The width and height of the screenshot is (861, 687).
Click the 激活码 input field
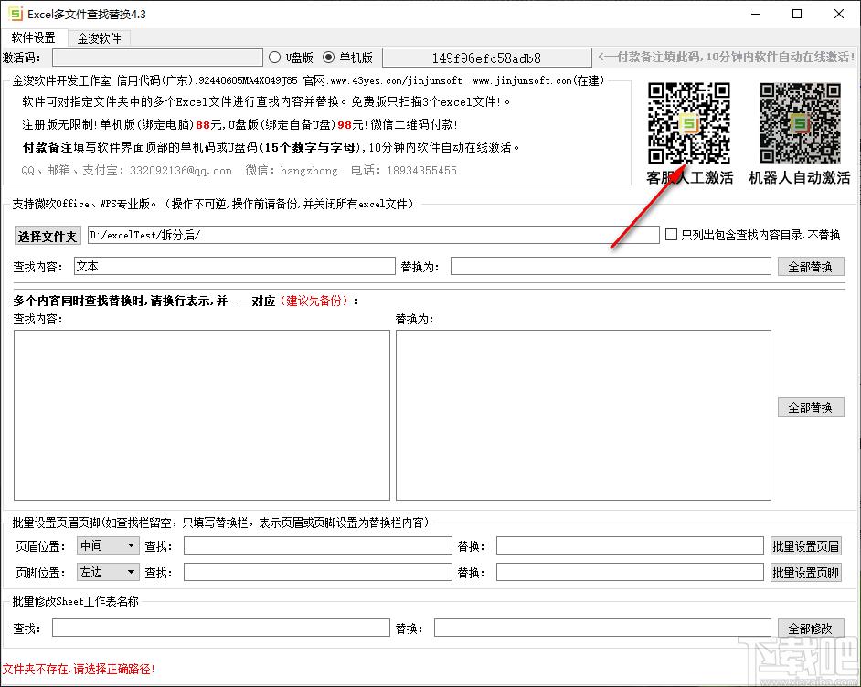157,58
